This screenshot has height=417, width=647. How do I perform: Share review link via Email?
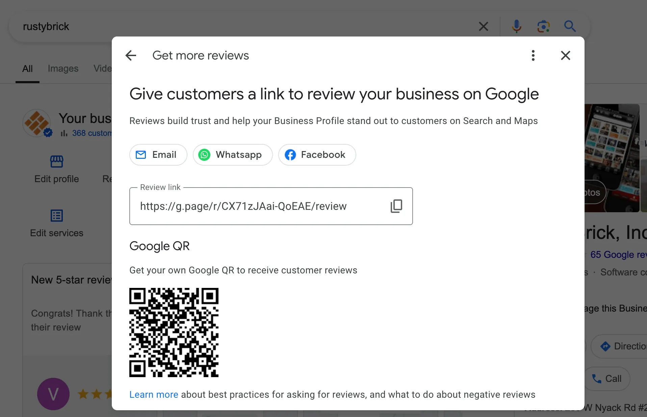point(158,155)
